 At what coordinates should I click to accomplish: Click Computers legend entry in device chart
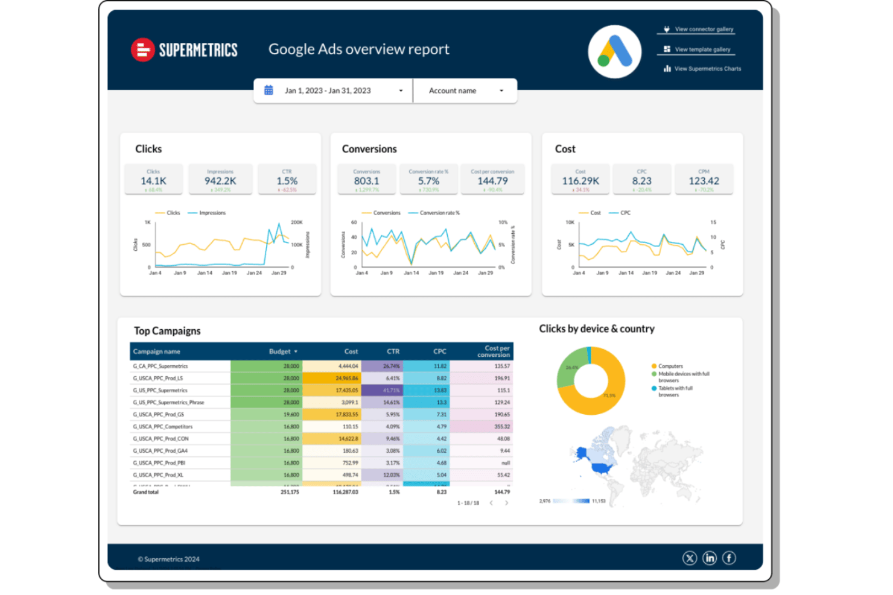[667, 366]
